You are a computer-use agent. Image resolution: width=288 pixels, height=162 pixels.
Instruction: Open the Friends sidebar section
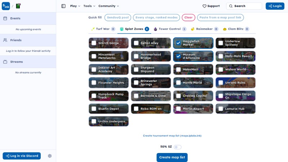point(28,40)
